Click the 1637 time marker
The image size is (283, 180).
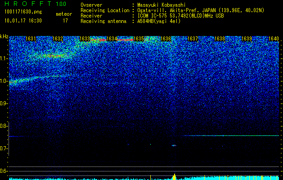tap(193, 39)
